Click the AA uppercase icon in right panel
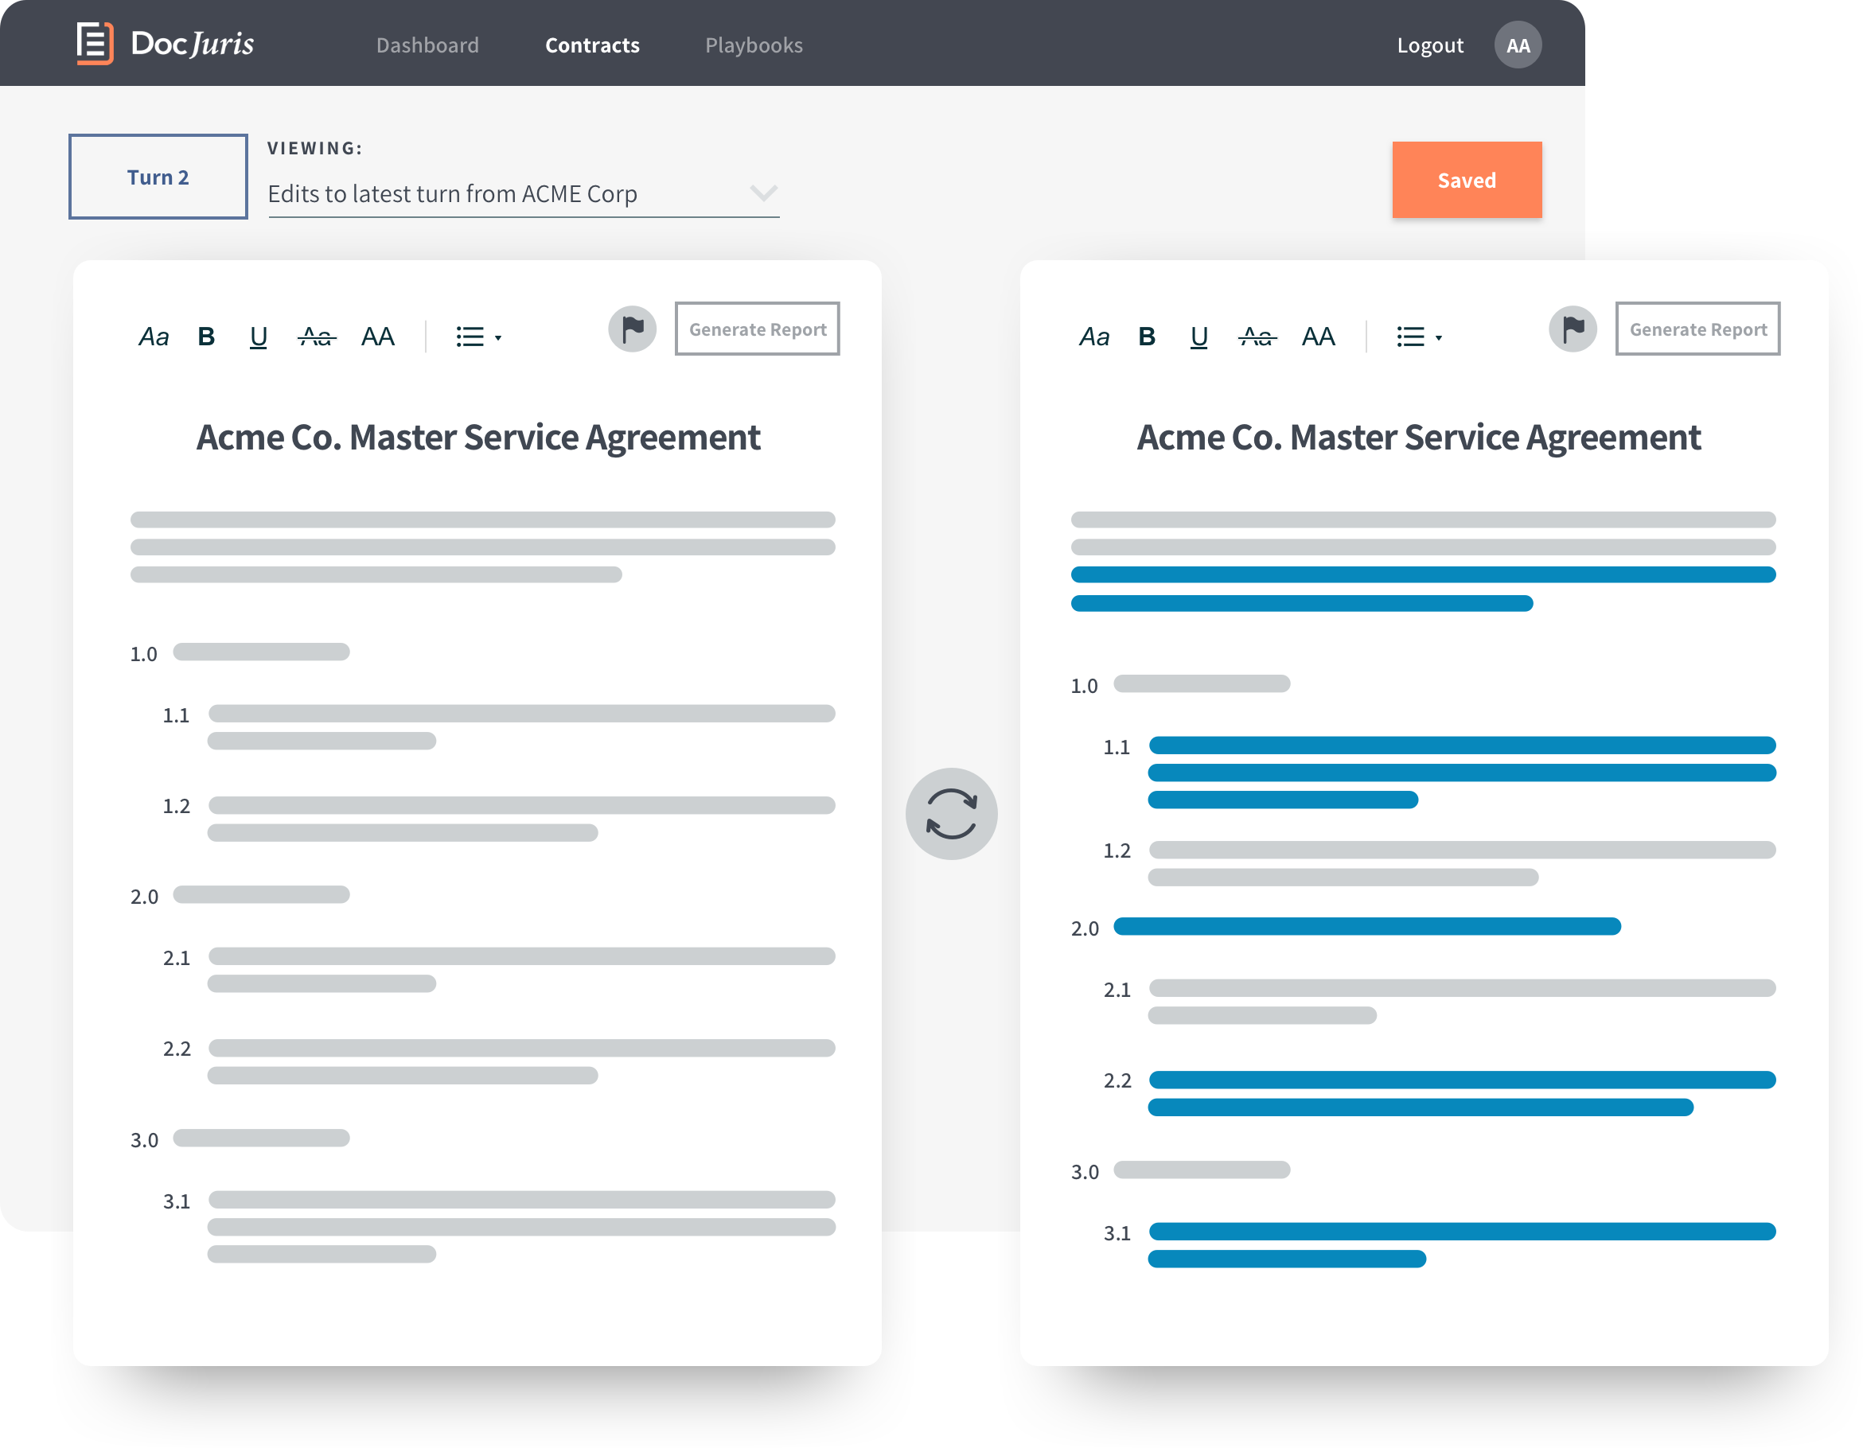Image resolution: width=1863 pixels, height=1448 pixels. (1319, 337)
